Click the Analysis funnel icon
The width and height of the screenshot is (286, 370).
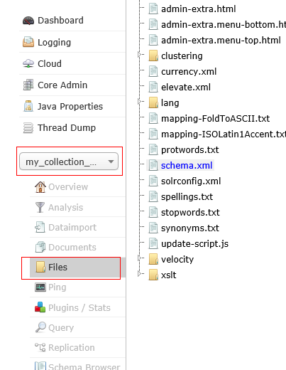pos(40,207)
